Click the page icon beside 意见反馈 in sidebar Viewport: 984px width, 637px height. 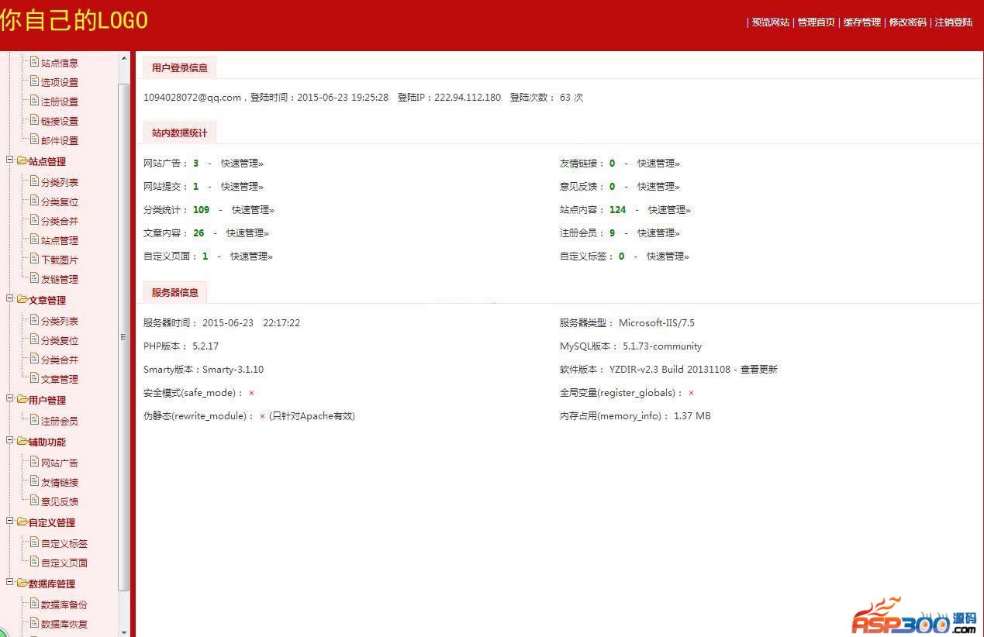point(34,501)
